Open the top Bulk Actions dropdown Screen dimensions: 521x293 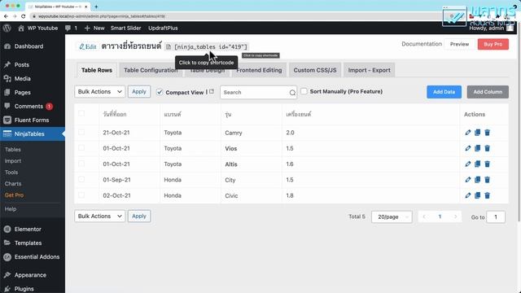click(99, 91)
